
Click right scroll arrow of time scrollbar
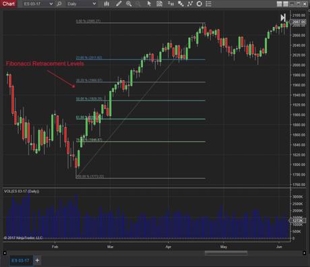click(305, 253)
